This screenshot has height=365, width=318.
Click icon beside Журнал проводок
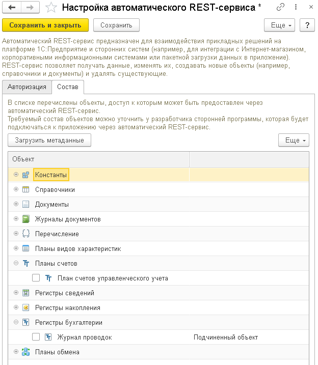pyautogui.click(x=48, y=337)
